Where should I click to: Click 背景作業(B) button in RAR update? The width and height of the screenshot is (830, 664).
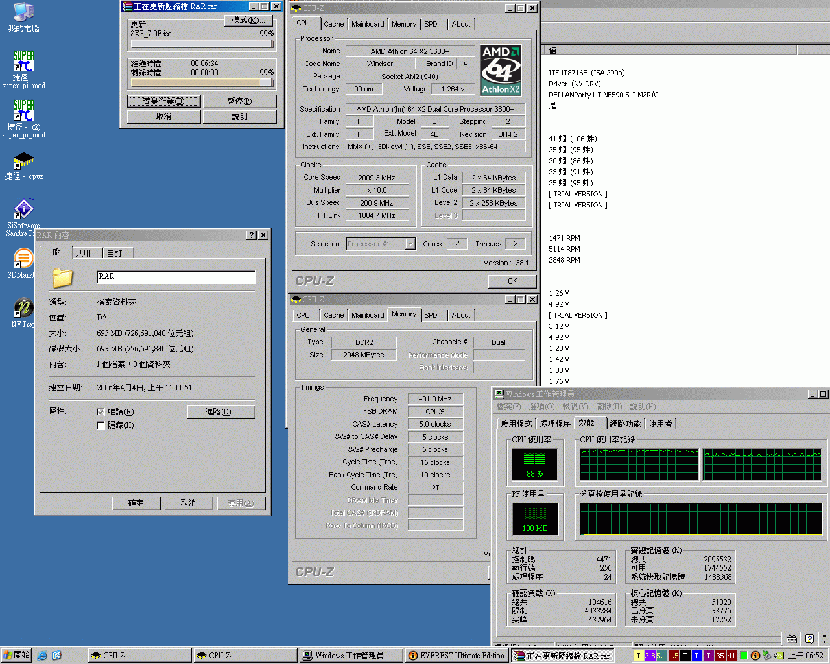pos(163,101)
